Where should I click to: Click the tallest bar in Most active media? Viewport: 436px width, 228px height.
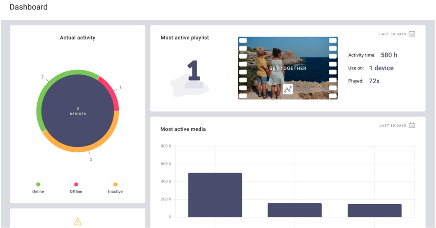pos(215,195)
